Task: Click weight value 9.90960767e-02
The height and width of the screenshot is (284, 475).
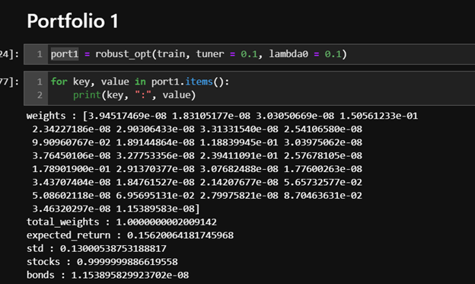Action: point(72,142)
